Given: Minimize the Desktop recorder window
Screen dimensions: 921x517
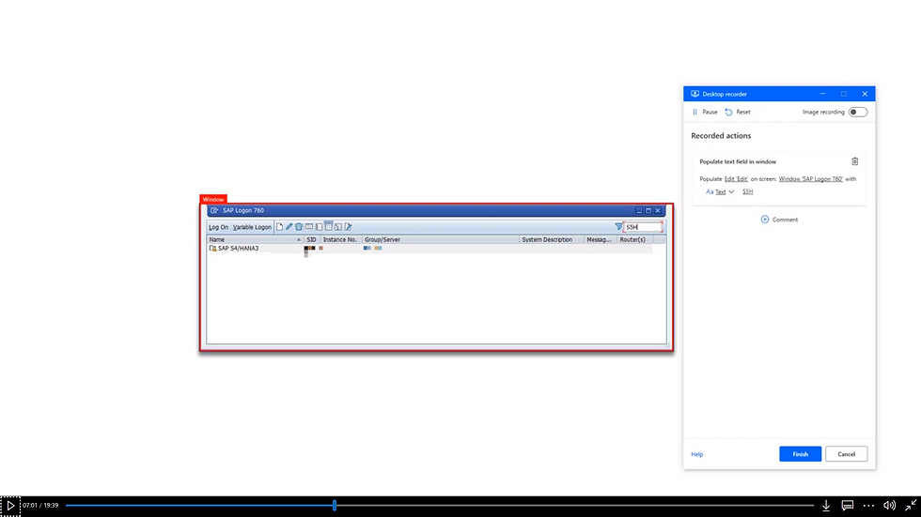Looking at the screenshot, I should click(x=822, y=94).
